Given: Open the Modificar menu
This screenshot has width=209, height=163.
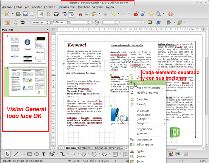Looking at the screenshot, I should (84, 7).
